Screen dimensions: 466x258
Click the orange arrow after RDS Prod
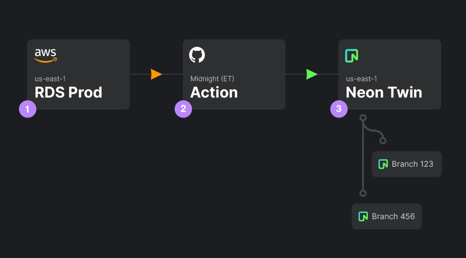(x=156, y=74)
